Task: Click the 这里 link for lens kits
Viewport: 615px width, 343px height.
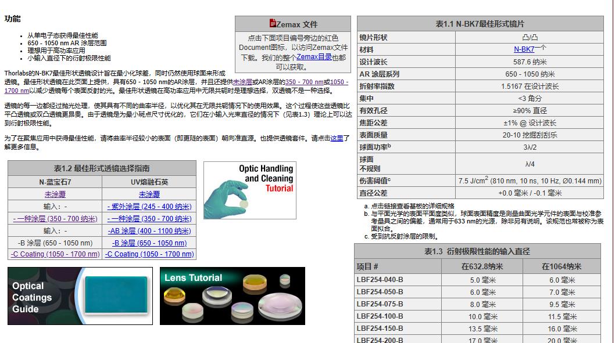Action: 337,138
